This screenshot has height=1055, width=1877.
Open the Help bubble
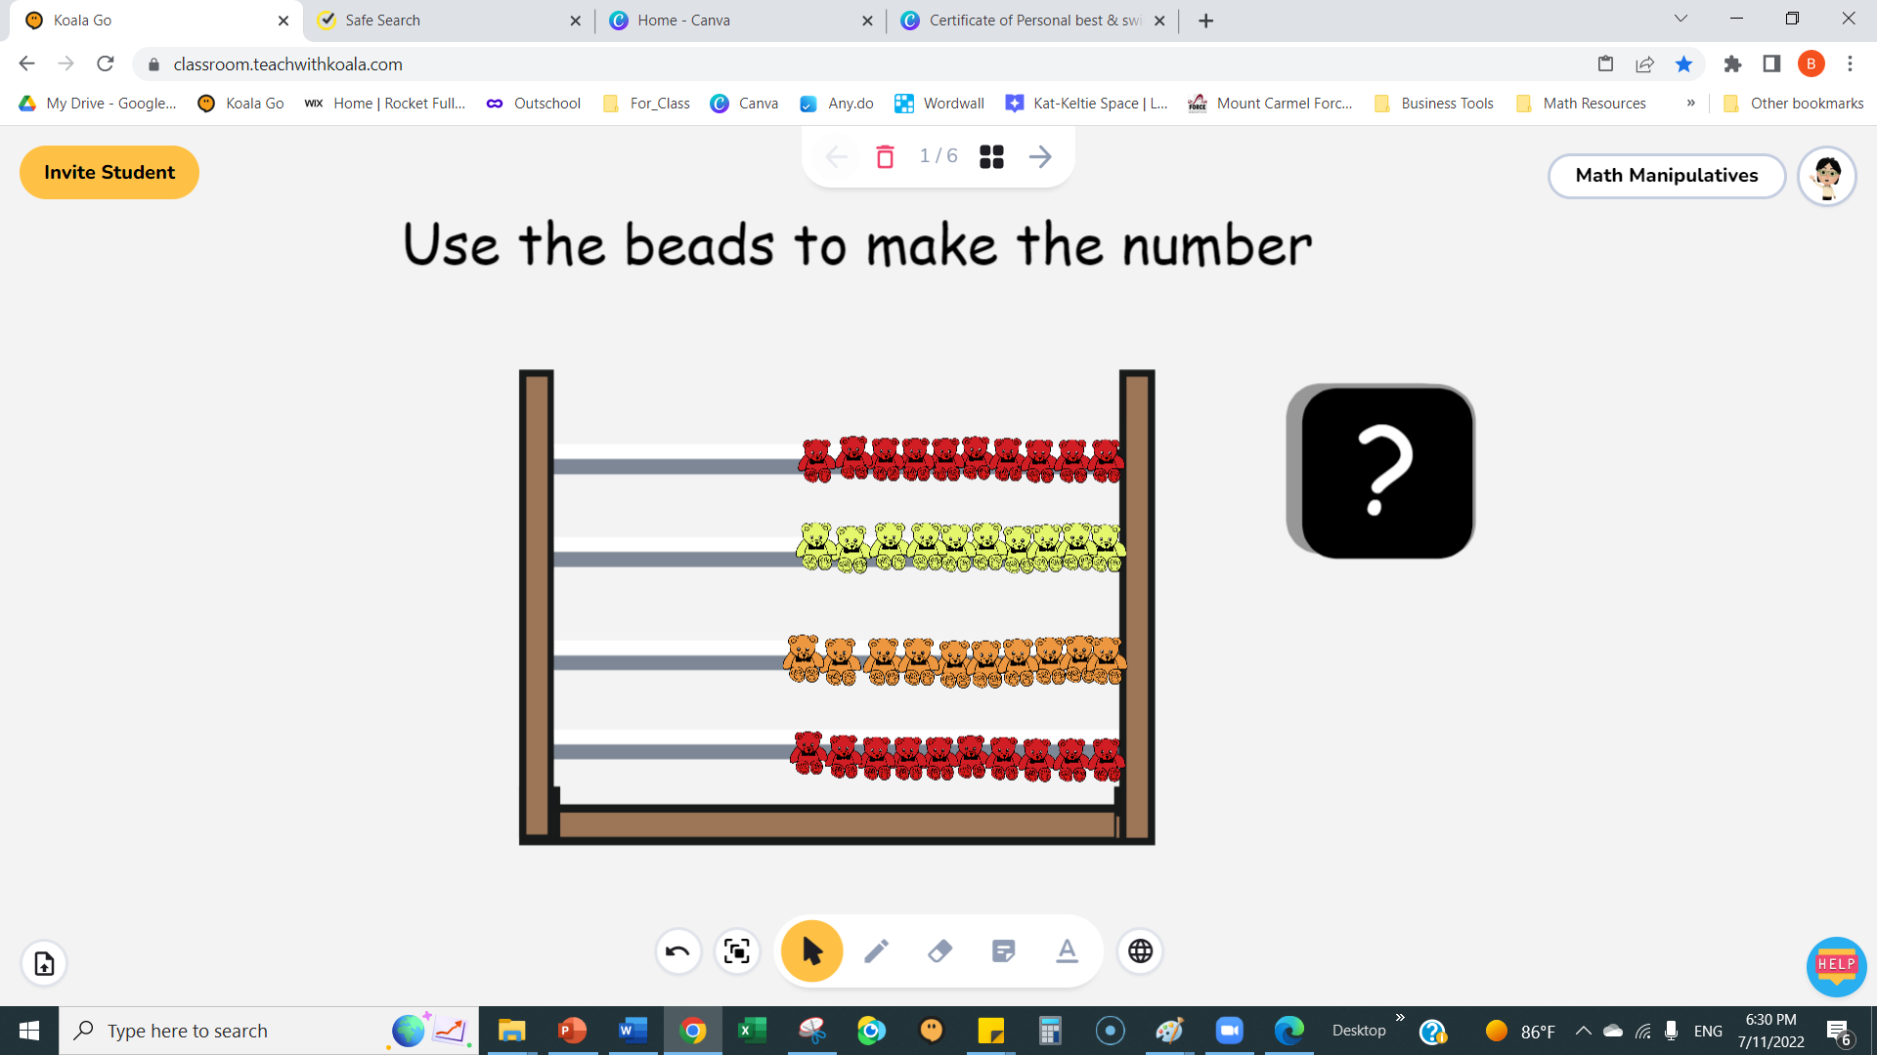click(1836, 967)
